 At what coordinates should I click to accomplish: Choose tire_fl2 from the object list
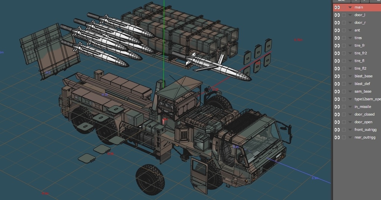click(360, 68)
